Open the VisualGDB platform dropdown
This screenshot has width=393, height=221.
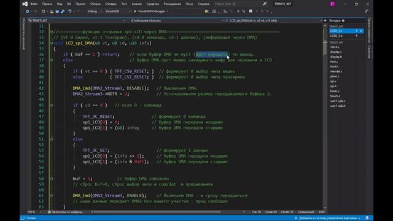(x=117, y=11)
